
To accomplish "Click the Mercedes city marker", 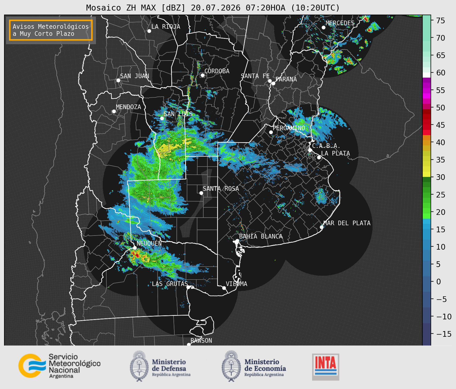I will 323,28.
